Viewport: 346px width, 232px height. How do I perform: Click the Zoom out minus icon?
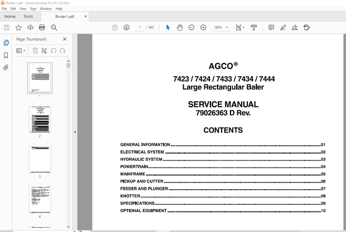pyautogui.click(x=191, y=27)
